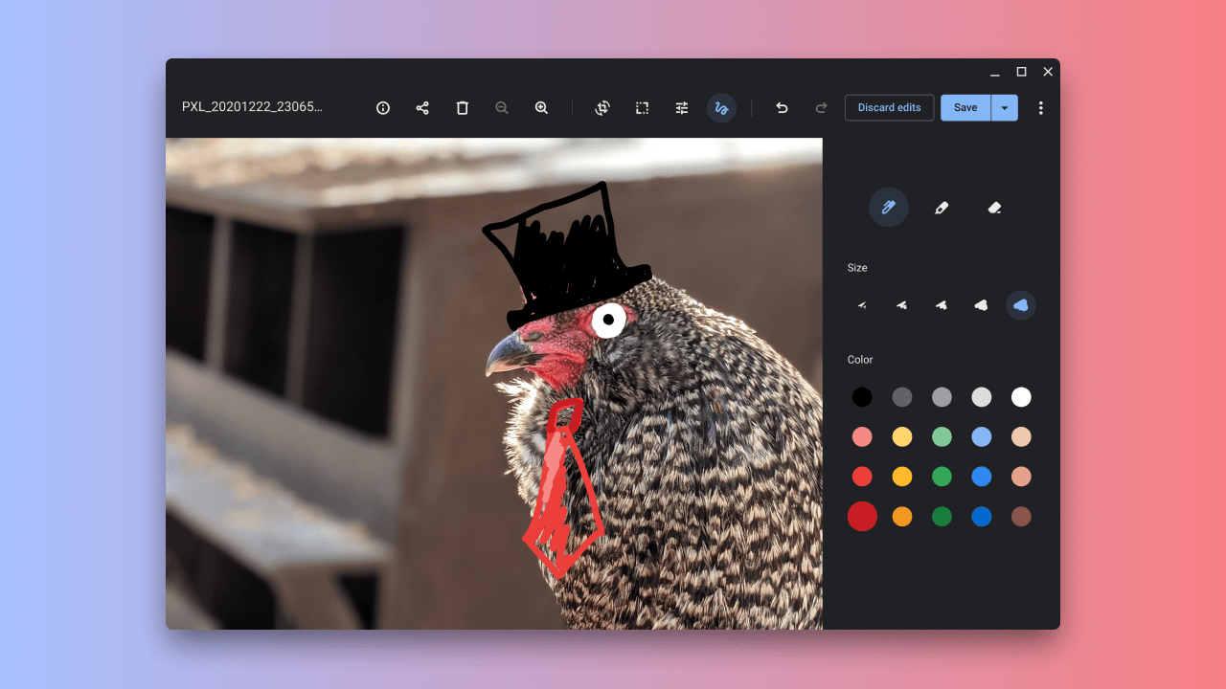1226x689 pixels.
Task: Maximize the Gallery window
Action: 1021,72
